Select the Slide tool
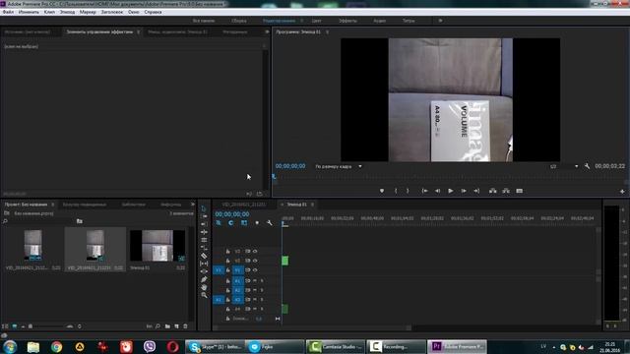Image resolution: width=630 pixels, height=354 pixels. [x=204, y=271]
